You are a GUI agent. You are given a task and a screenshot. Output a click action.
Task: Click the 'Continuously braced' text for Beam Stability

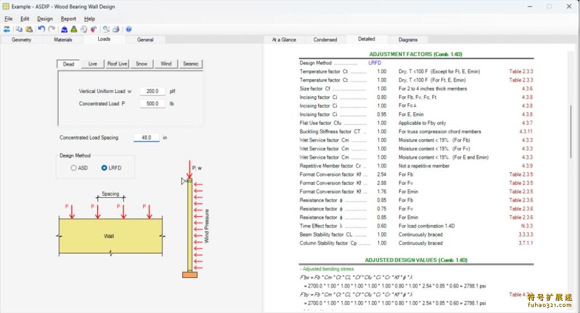(420, 234)
